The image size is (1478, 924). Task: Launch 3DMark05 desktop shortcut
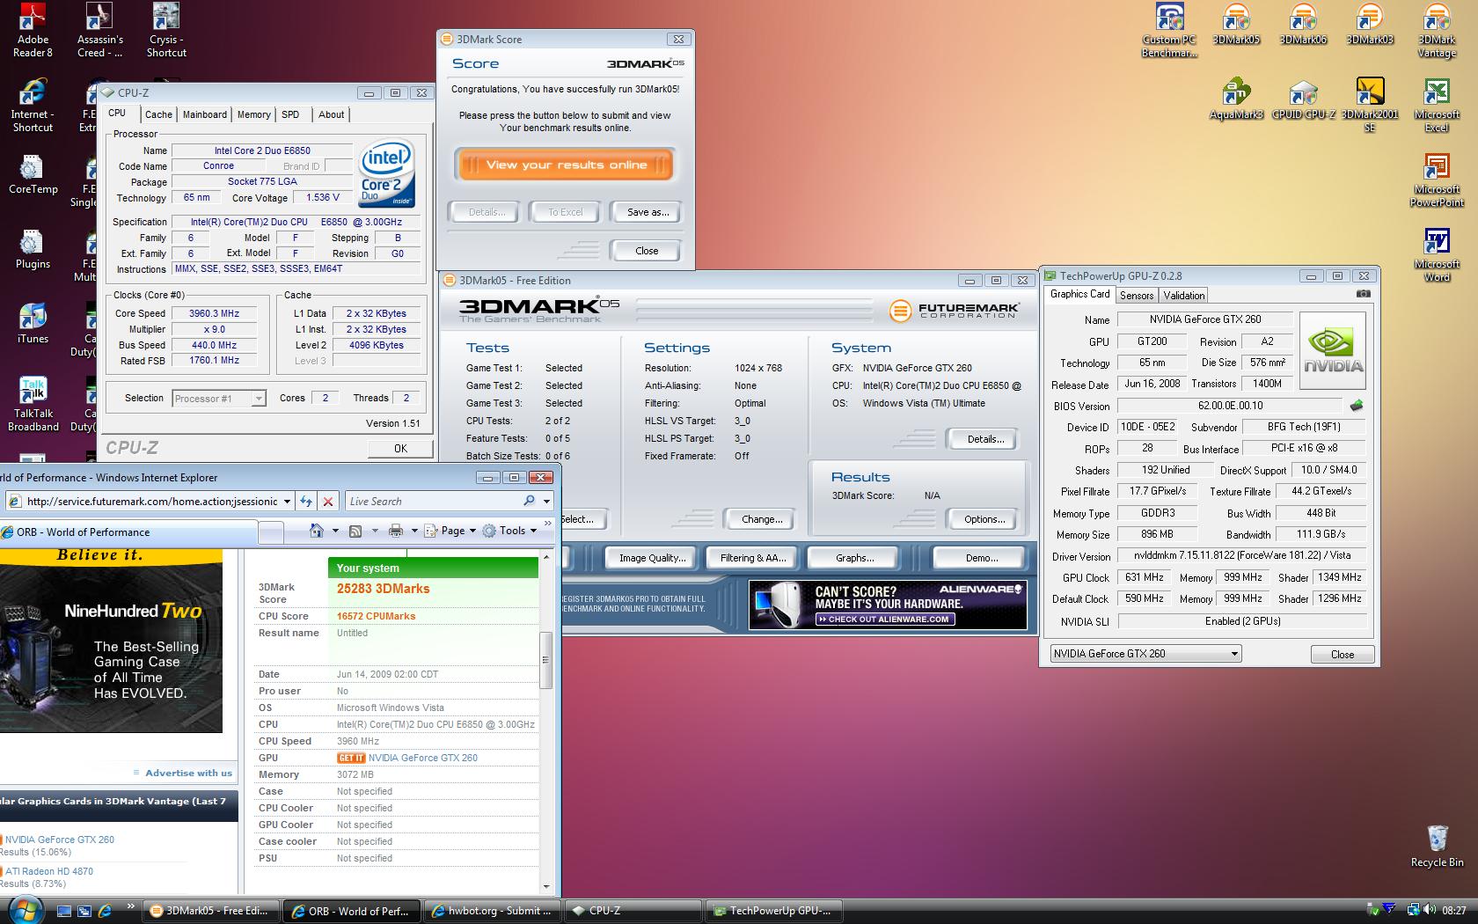tap(1236, 25)
